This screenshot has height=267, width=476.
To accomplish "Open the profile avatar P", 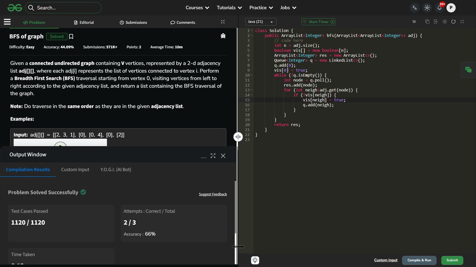I will pos(451,8).
